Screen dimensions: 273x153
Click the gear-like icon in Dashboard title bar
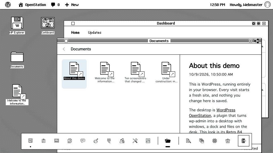[x=254, y=24]
